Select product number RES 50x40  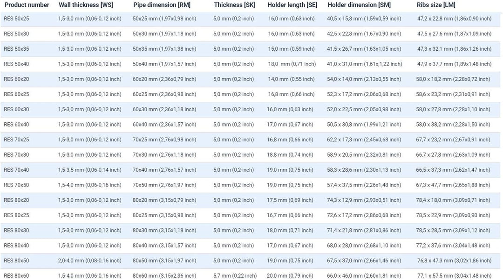(x=16, y=64)
